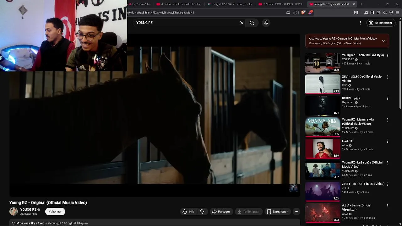The height and width of the screenshot is (226, 402).
Task: Open A.L.A - Janna visualizer thumbnail
Action: (323, 213)
